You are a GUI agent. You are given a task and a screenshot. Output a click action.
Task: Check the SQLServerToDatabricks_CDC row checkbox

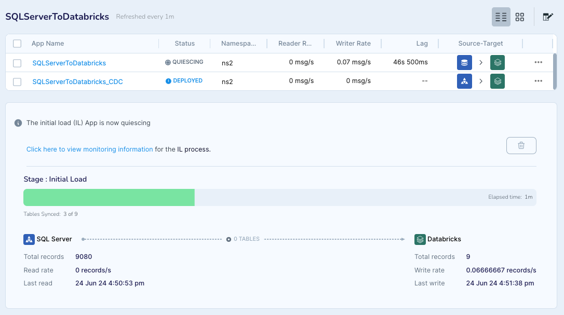[17, 81]
